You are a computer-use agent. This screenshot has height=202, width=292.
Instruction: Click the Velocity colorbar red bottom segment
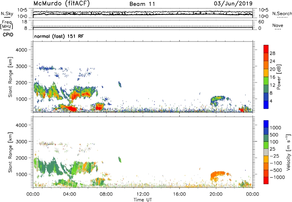[x=266, y=180]
